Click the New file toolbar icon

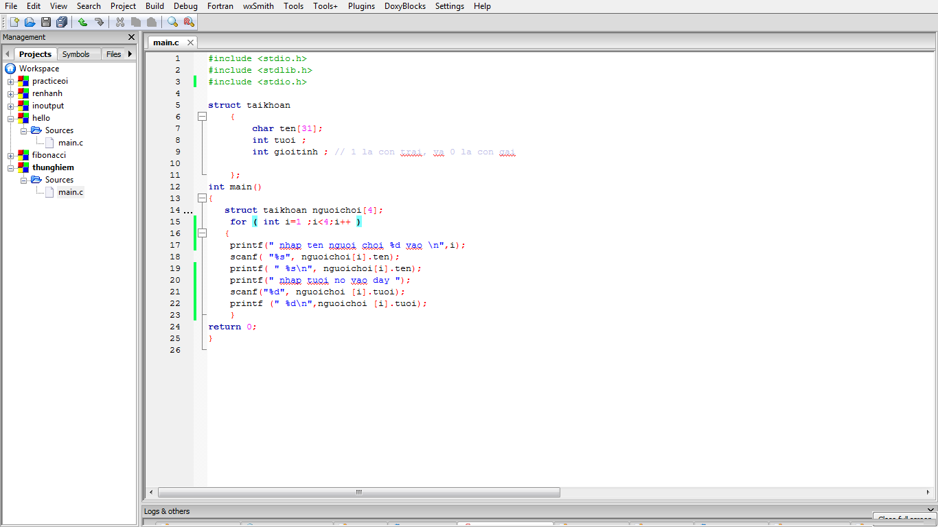14,22
